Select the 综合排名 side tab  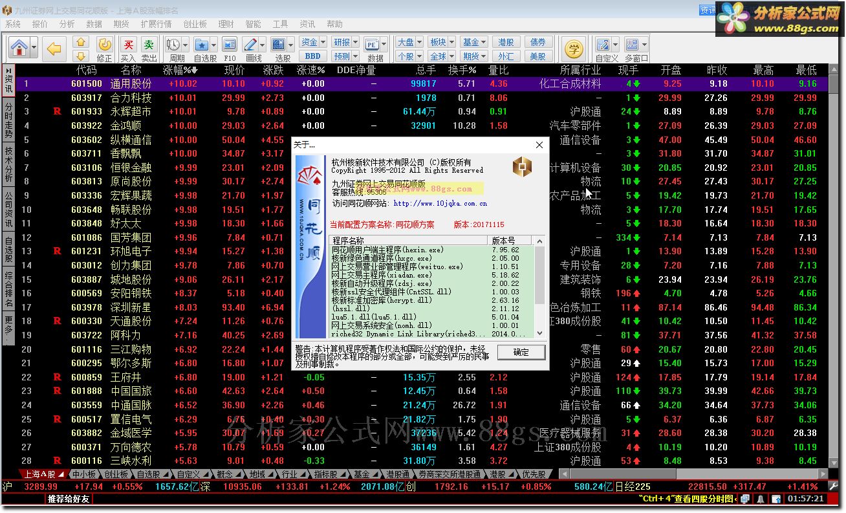(8, 290)
